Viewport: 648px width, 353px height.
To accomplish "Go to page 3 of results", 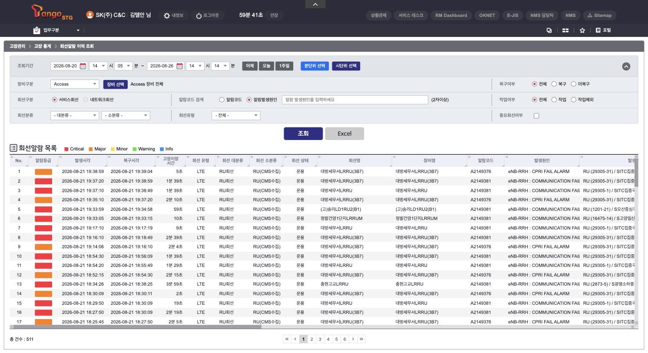I will (x=320, y=339).
